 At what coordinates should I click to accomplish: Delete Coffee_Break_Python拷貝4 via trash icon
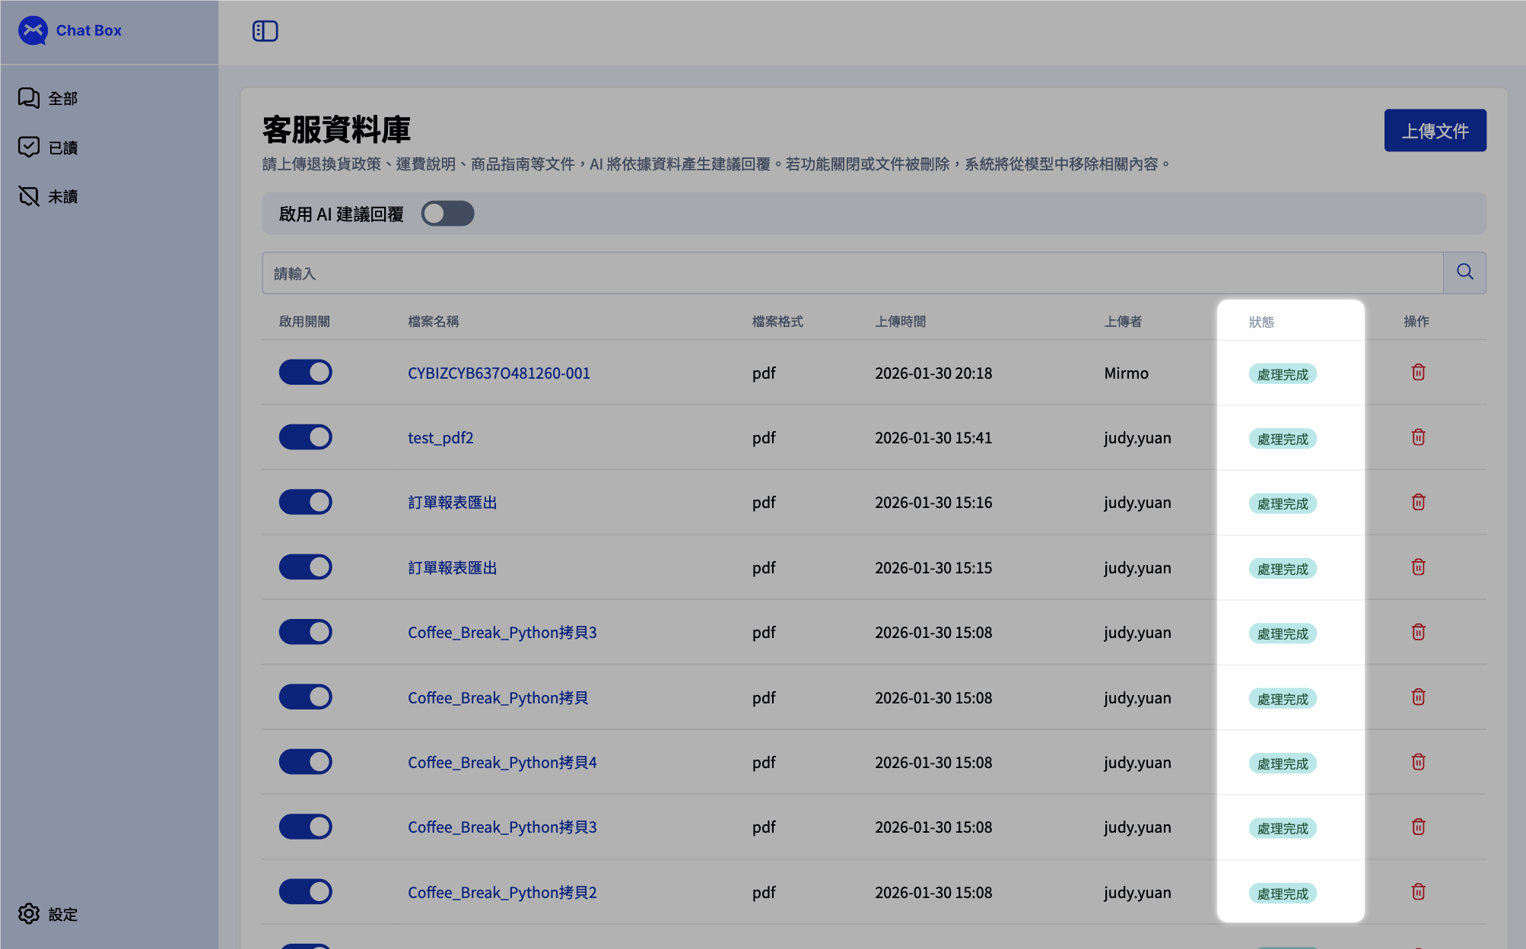[1418, 762]
